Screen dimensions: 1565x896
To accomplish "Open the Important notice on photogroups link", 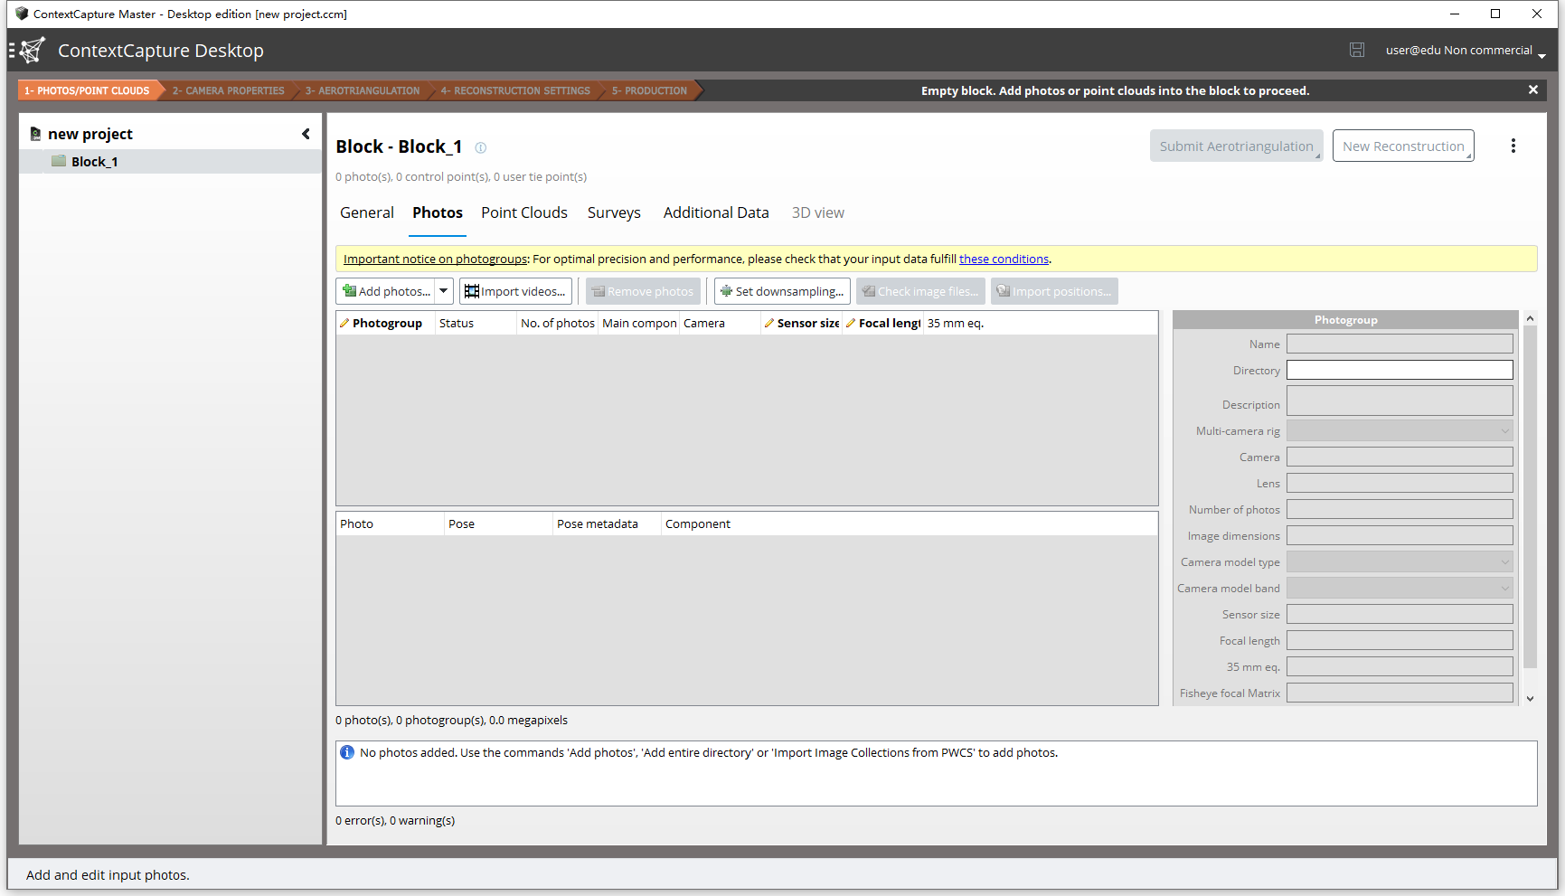I will tap(435, 259).
